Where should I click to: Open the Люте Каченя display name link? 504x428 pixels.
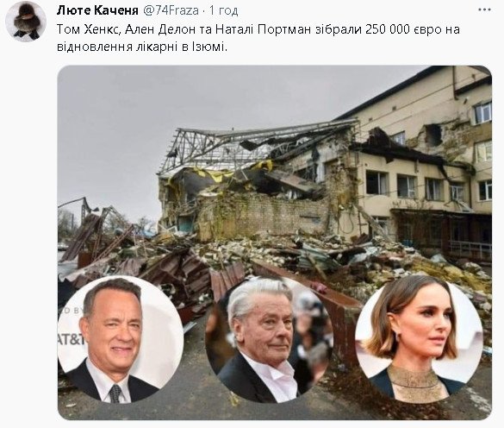click(97, 10)
